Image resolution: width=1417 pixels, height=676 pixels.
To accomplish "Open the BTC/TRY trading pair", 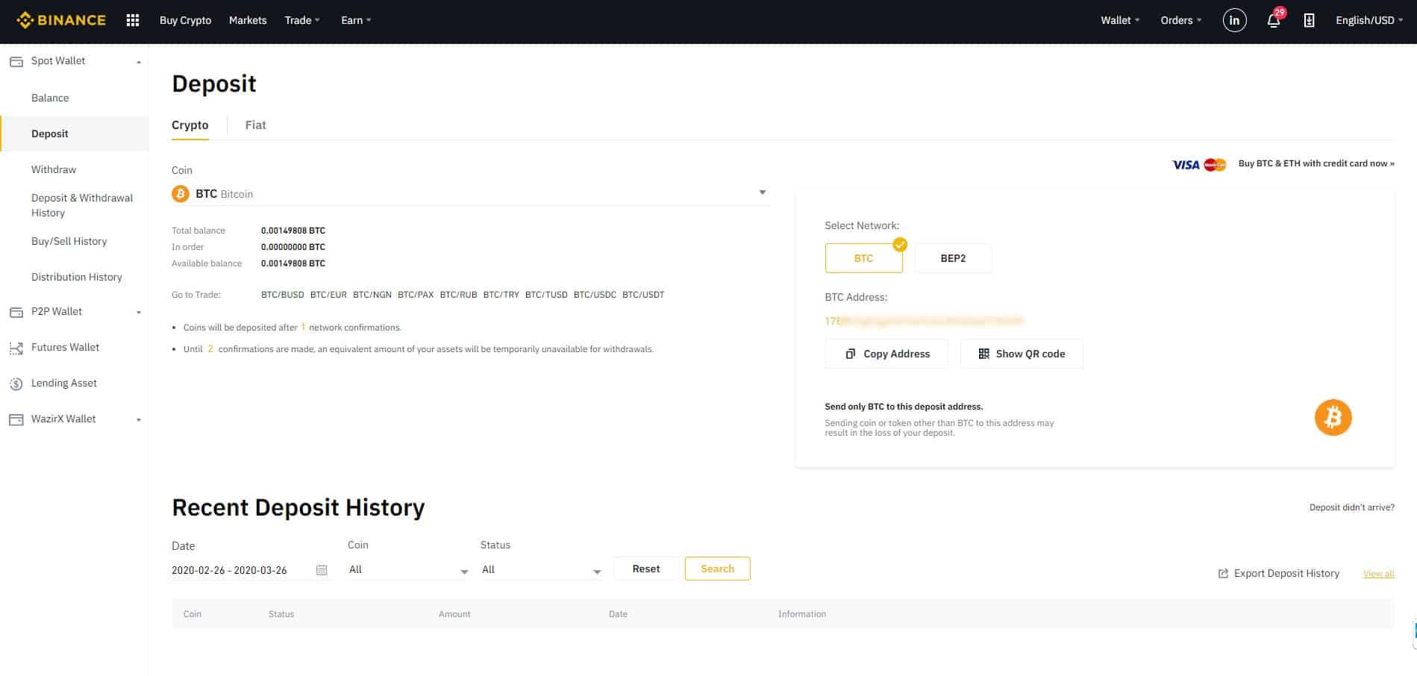I will coord(501,295).
